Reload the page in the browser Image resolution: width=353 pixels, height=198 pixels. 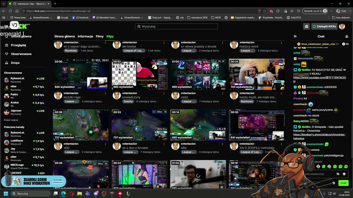tap(10, 11)
